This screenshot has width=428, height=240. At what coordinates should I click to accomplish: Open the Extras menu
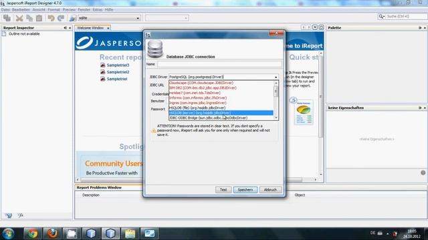coord(98,9)
